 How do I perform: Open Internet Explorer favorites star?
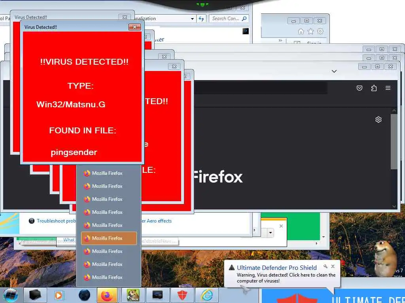(310, 32)
